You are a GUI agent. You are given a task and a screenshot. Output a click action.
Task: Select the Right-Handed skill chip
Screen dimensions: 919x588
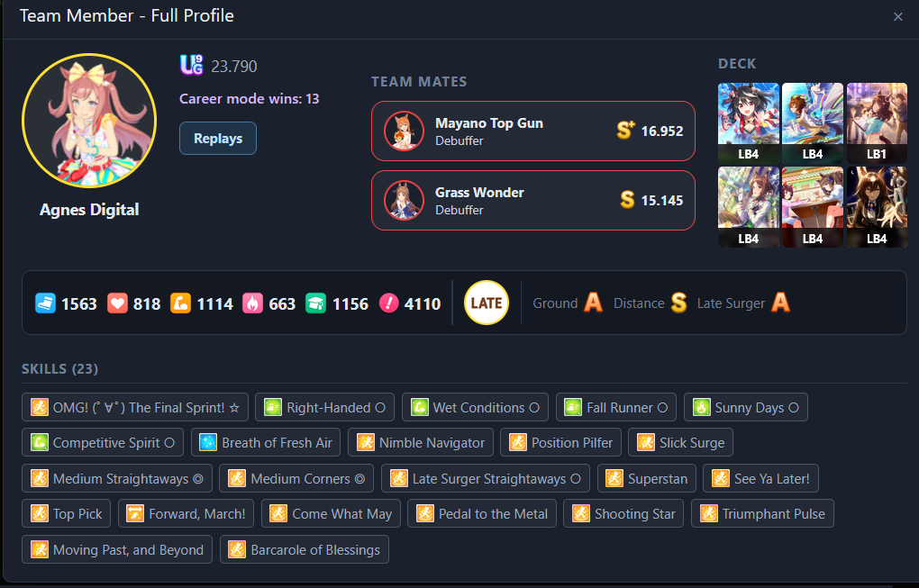click(x=324, y=407)
